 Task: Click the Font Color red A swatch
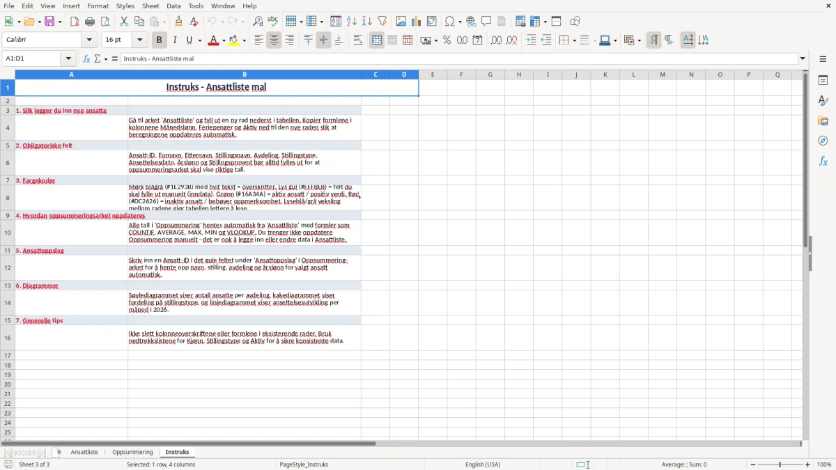214,40
